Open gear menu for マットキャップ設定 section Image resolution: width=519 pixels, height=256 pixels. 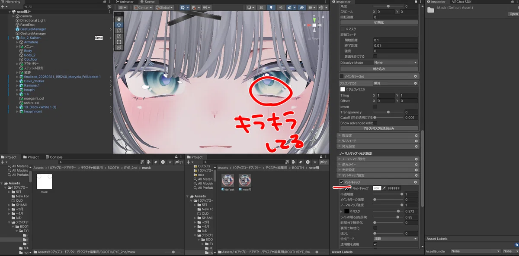416,175
